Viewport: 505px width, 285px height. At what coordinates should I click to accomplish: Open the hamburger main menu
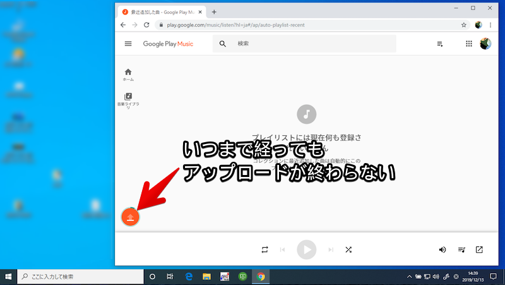click(128, 44)
